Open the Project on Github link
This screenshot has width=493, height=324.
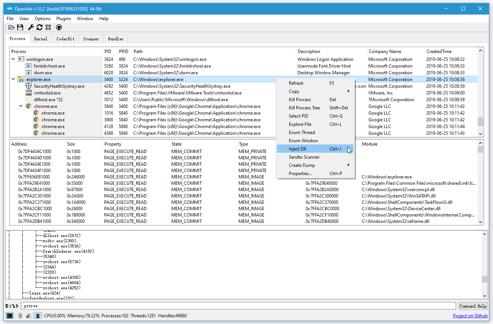[x=470, y=316]
